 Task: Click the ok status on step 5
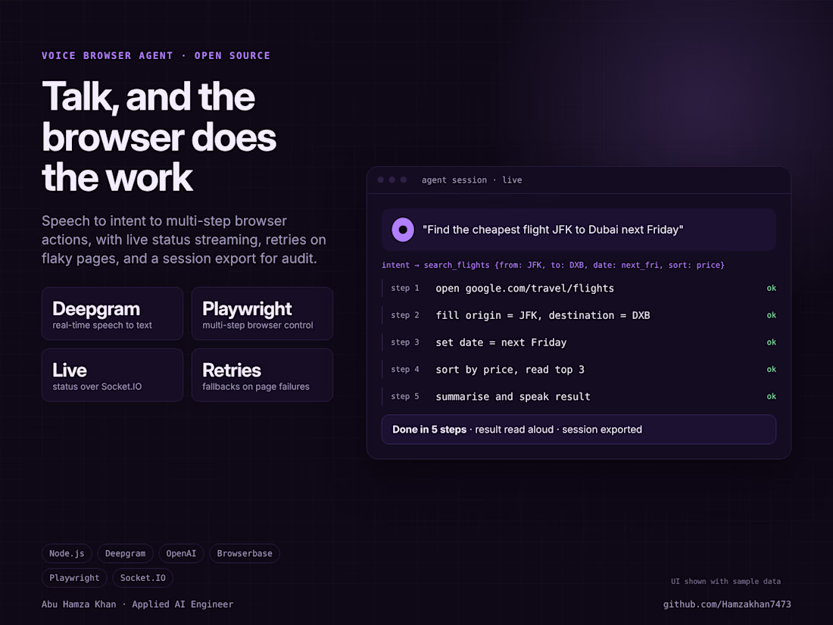tap(772, 396)
